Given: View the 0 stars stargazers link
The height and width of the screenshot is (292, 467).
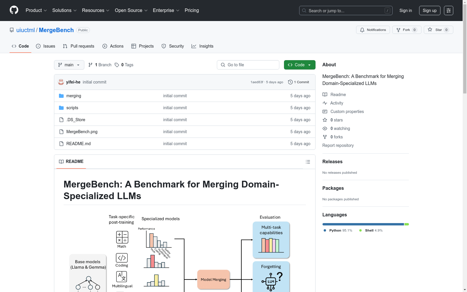Looking at the screenshot, I should pyautogui.click(x=333, y=120).
